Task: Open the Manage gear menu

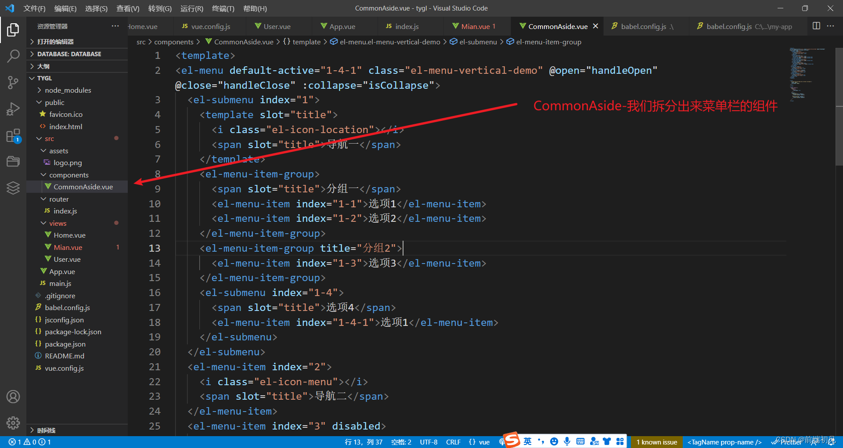Action: tap(13, 423)
